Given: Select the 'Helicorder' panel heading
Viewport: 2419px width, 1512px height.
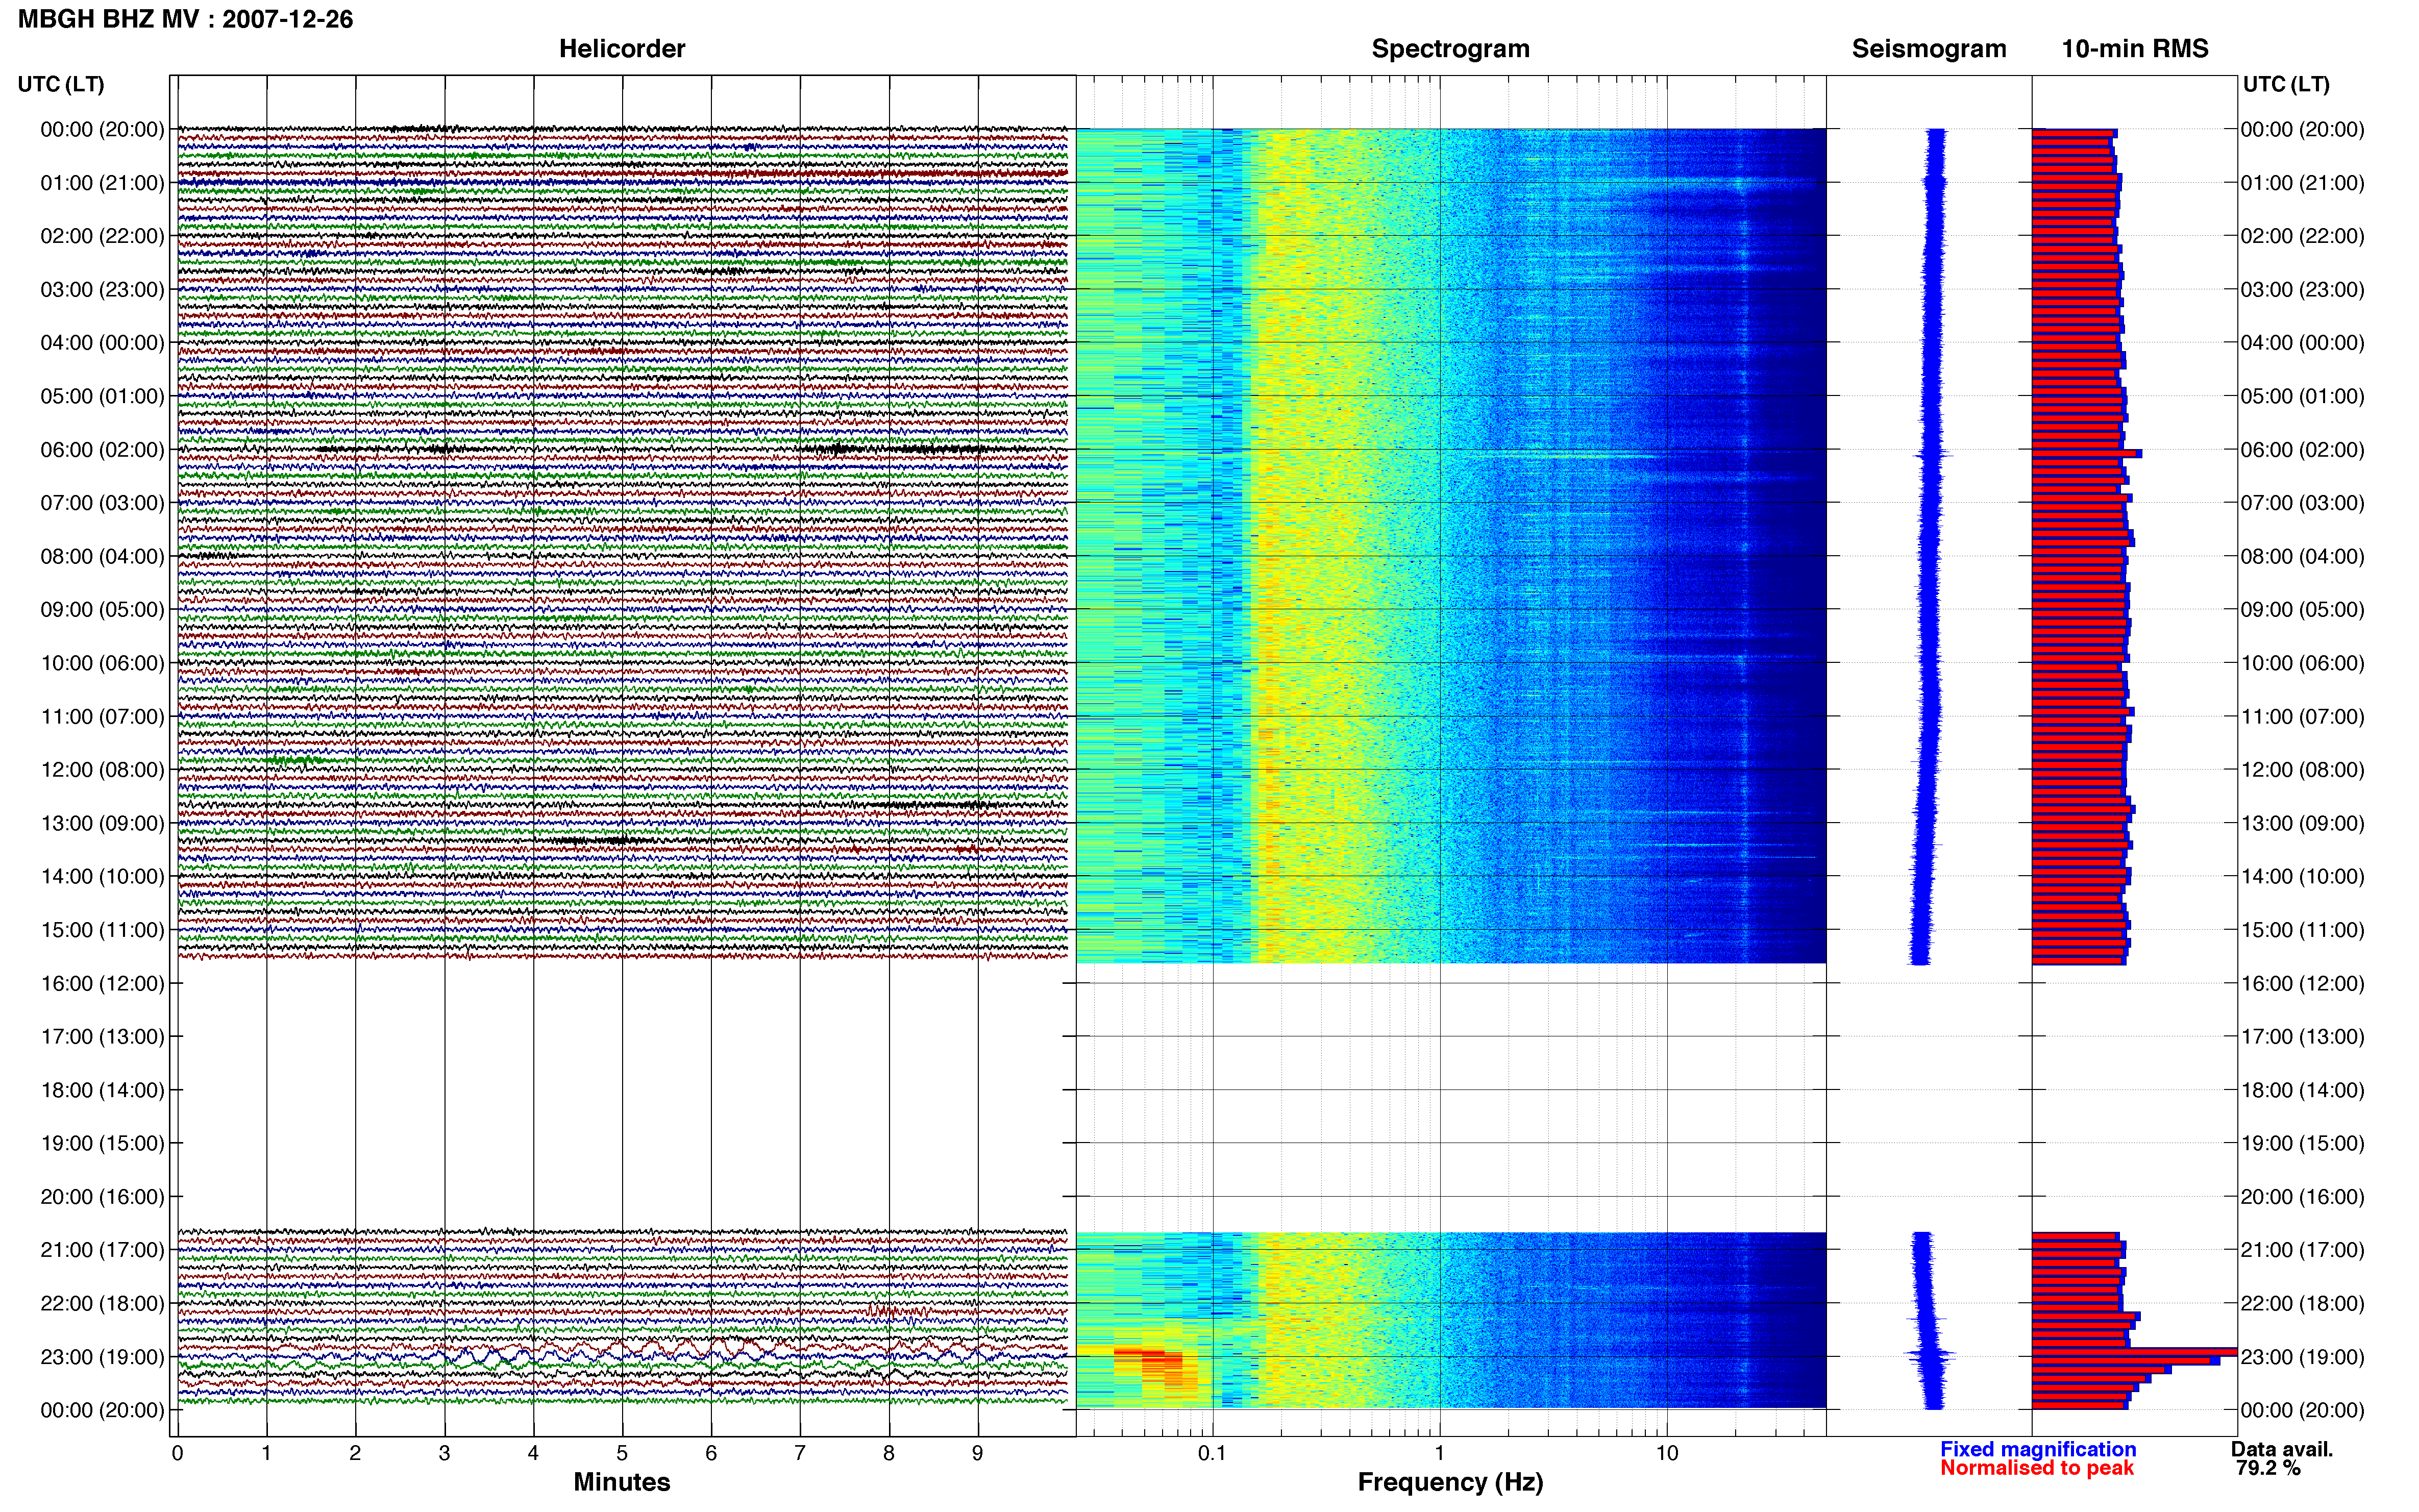Looking at the screenshot, I should (x=621, y=49).
